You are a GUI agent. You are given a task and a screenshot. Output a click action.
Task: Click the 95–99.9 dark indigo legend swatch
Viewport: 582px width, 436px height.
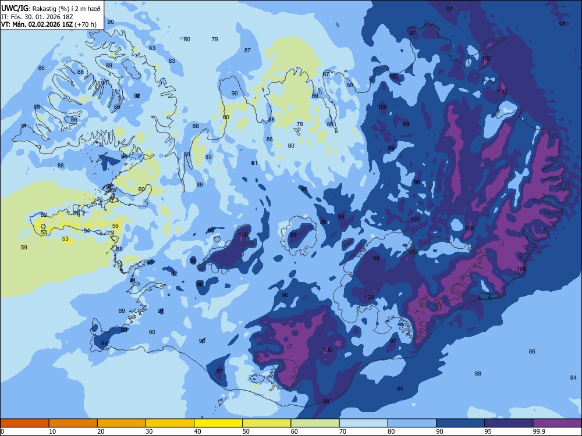point(509,423)
